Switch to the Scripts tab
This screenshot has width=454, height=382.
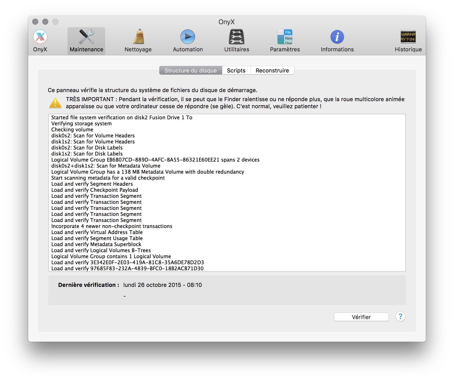click(236, 70)
